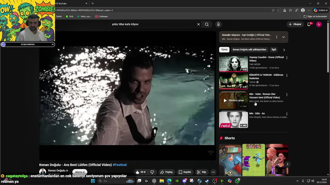Image resolution: width=330 pixels, height=185 pixels.
Task: Open Edge settings and more ellipsis
Action: pyautogui.click(x=309, y=10)
